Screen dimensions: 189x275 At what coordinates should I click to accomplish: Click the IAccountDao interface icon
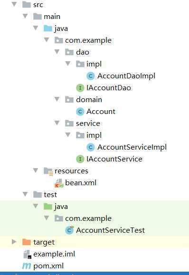80,88
